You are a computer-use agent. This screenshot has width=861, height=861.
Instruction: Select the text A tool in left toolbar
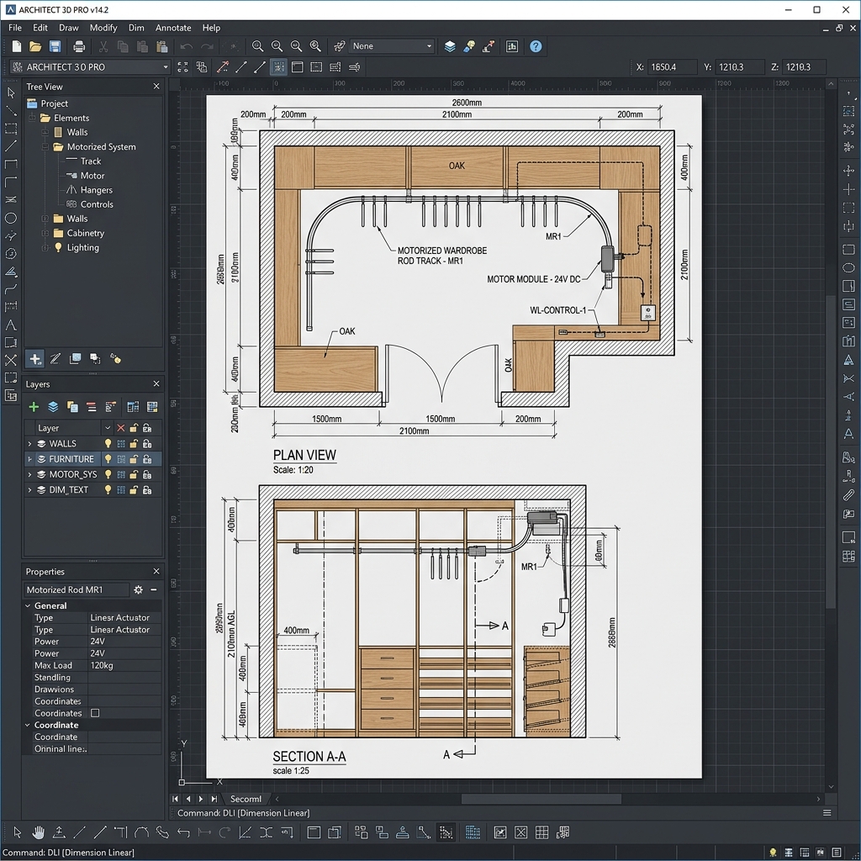coord(10,325)
